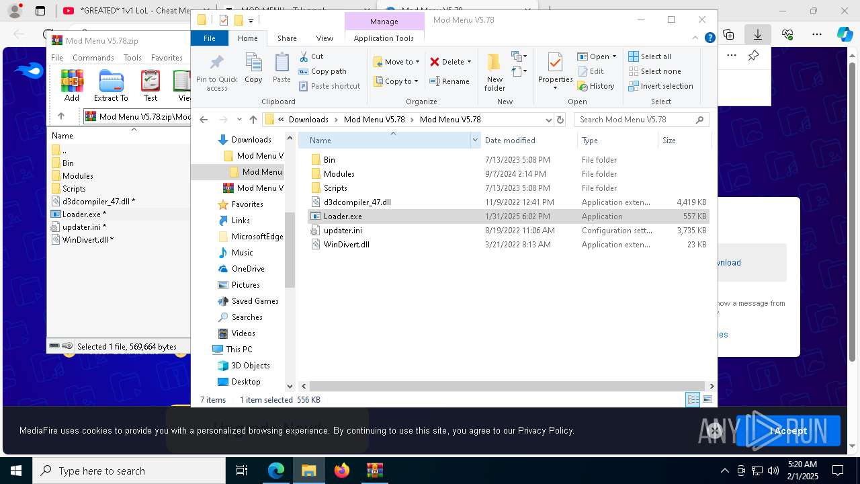The width and height of the screenshot is (860, 484).
Task: Open Name column filter dropdown
Action: 475,140
